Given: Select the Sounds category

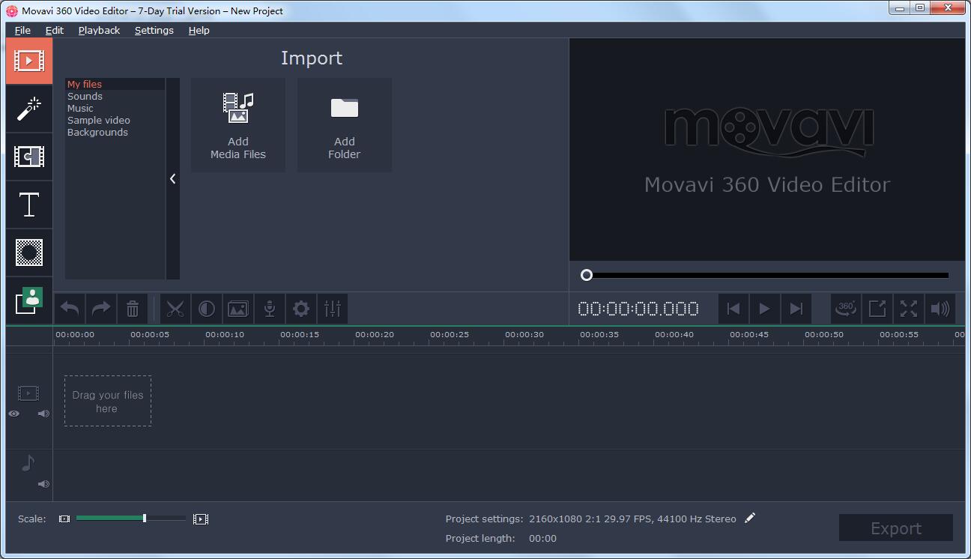Looking at the screenshot, I should [x=85, y=96].
